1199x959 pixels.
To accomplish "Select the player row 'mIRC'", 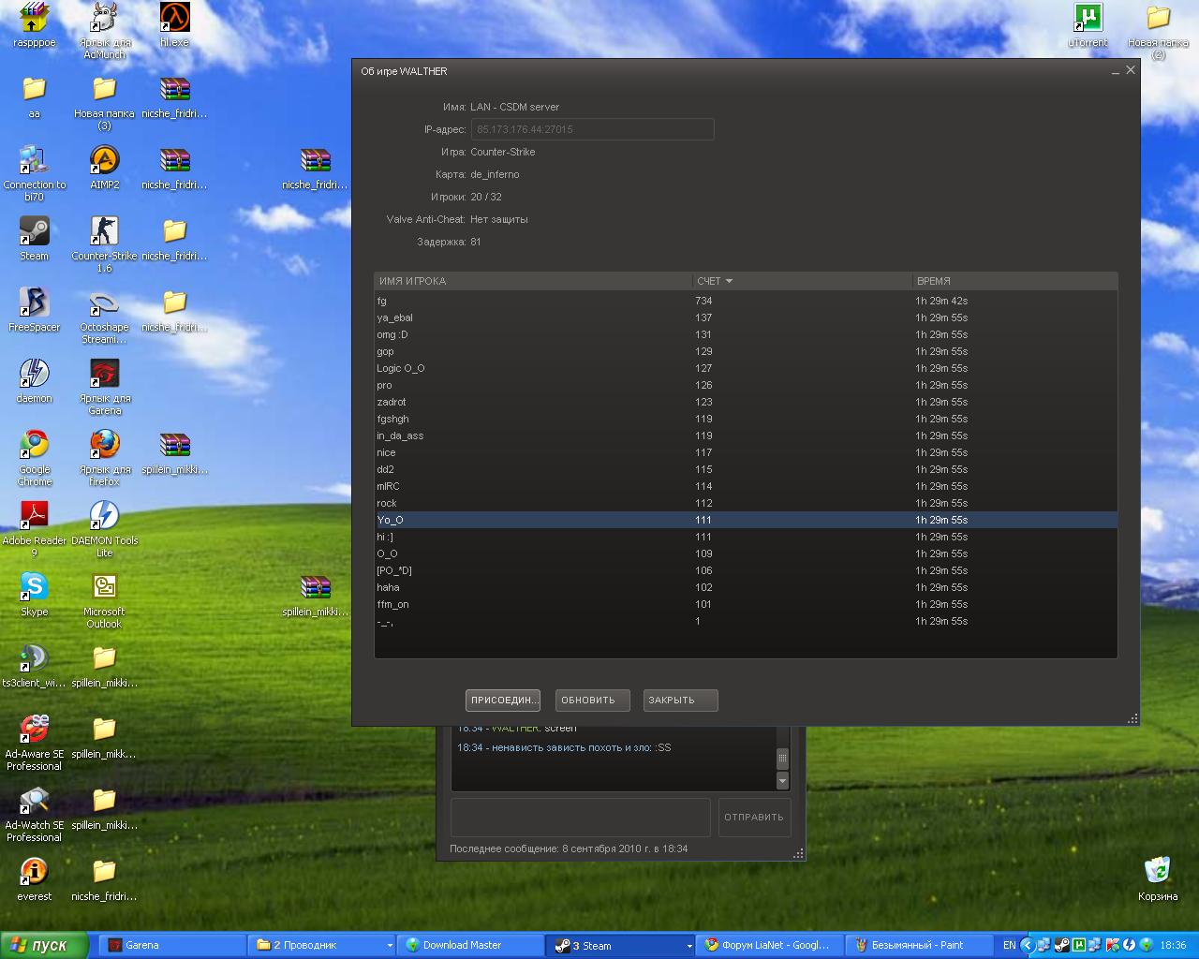I will (x=746, y=486).
